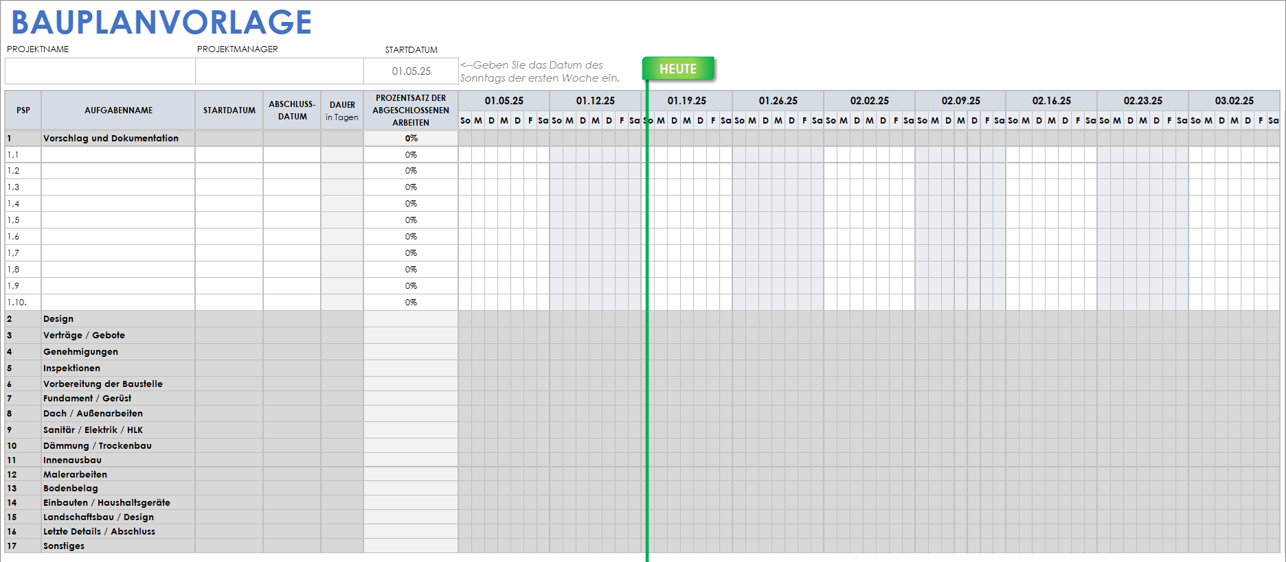Click PSP cell 1,6
The width and height of the screenshot is (1286, 562).
(x=23, y=237)
